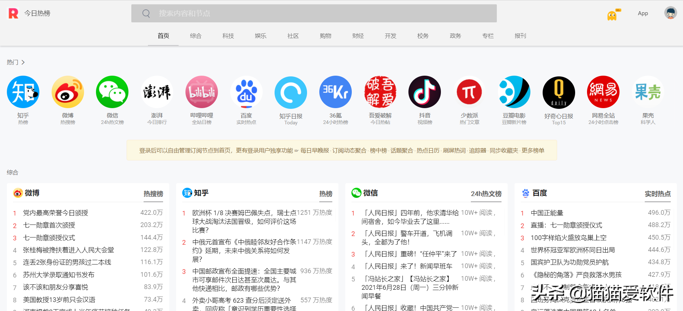This screenshot has height=311, width=683.
Task: Switch to the 娱乐 tab
Action: pos(261,36)
